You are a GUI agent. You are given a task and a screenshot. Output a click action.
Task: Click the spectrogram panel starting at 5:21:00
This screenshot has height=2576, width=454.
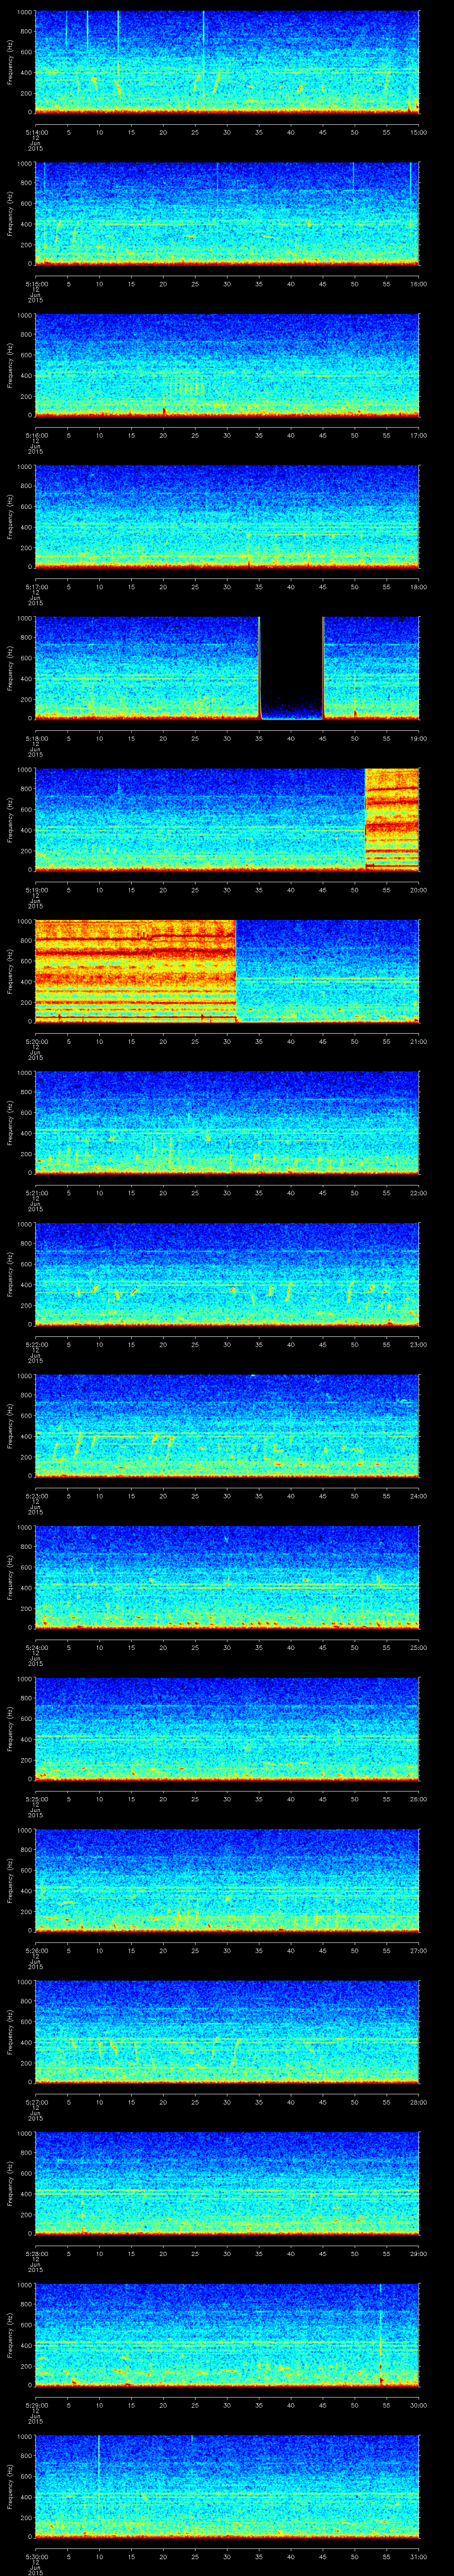point(227,1123)
